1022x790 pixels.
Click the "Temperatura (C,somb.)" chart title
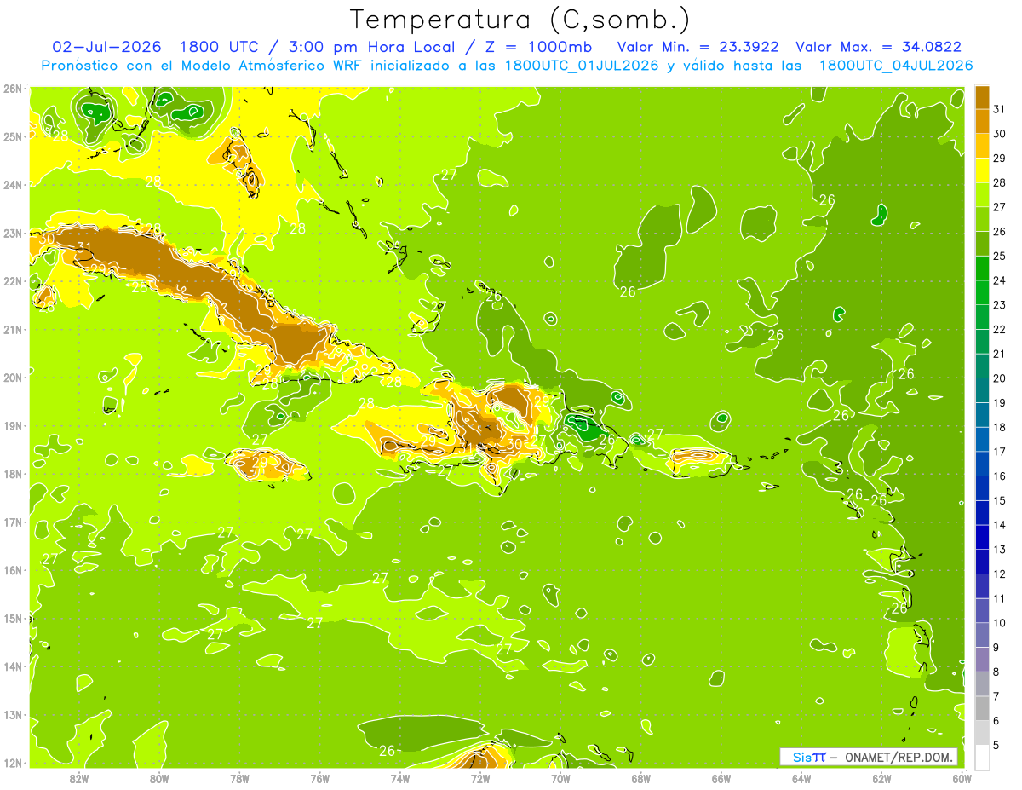[520, 20]
